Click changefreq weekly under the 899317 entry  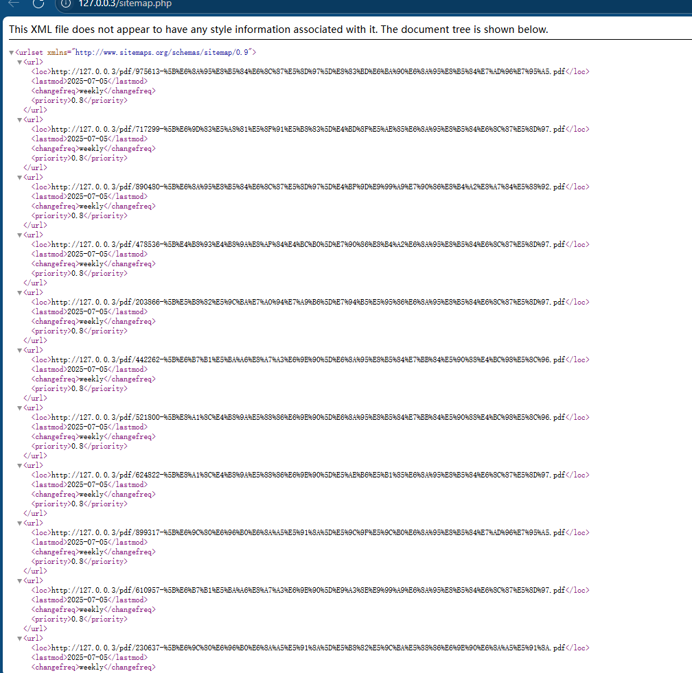tap(93, 552)
